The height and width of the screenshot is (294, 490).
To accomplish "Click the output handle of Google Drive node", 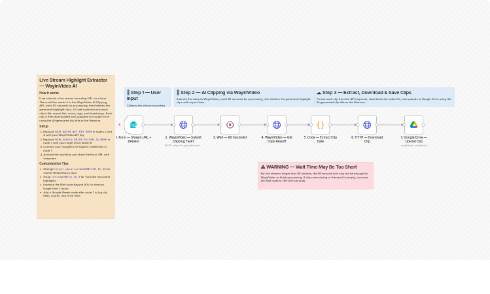I will 423,125.
